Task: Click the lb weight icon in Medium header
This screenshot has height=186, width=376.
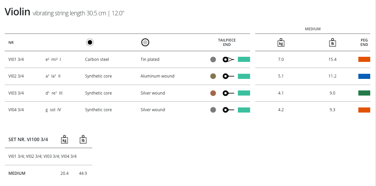Action: [x=332, y=43]
